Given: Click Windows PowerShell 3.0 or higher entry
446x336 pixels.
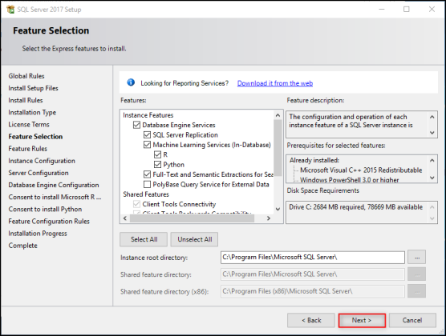Looking at the screenshot, I should [x=349, y=180].
